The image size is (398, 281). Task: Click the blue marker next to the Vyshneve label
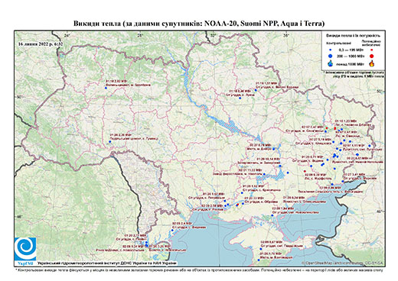(172, 231)
